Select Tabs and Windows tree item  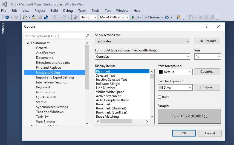50,112
